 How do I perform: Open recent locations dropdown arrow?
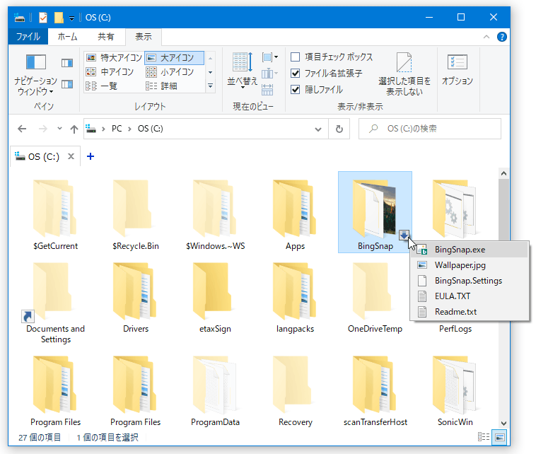click(59, 129)
